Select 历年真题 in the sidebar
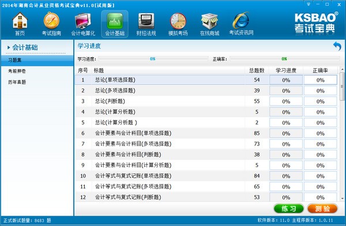Viewport: 346px width, 226px height. coord(17,82)
